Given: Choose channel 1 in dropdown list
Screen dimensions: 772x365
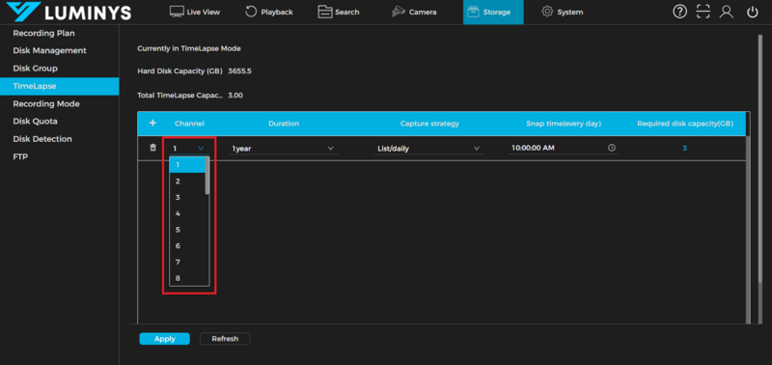Looking at the screenshot, I should click(187, 165).
